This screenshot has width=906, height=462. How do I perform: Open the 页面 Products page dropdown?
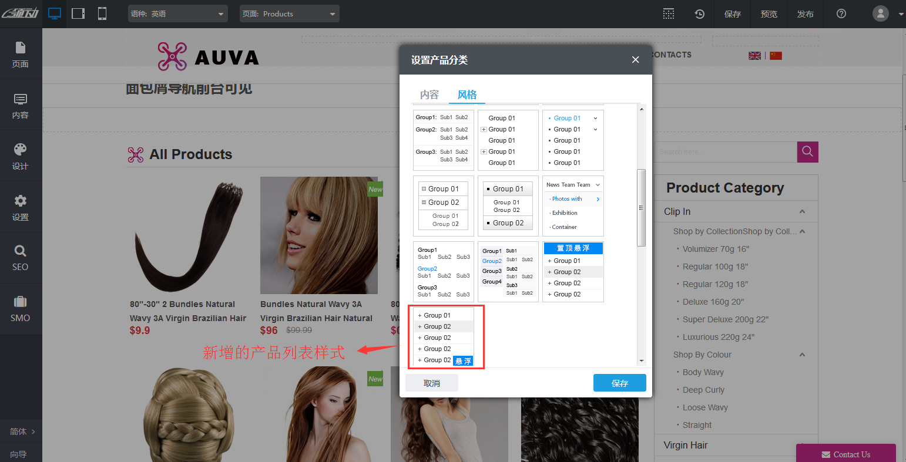tap(290, 14)
